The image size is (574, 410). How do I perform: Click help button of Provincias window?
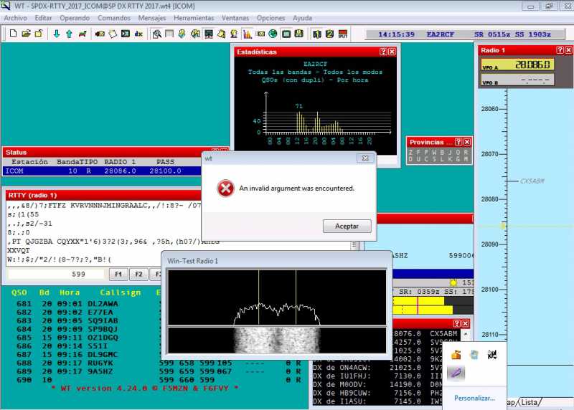(458, 142)
